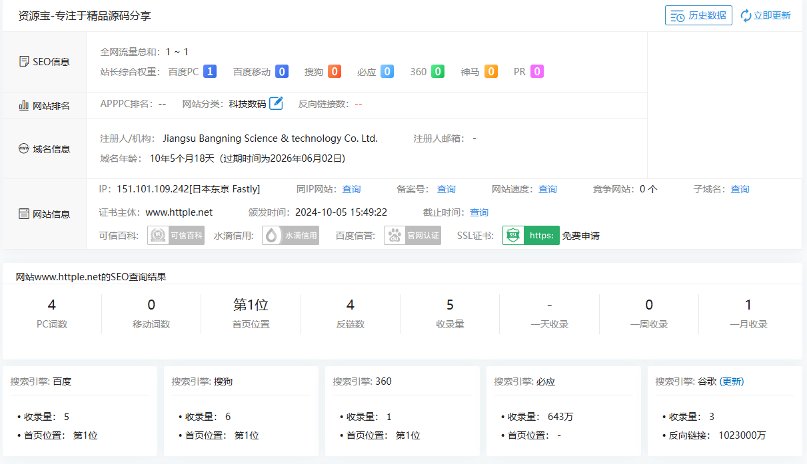The image size is (807, 464).
Task: Open the 子域名 查询 link
Action: pyautogui.click(x=740, y=189)
